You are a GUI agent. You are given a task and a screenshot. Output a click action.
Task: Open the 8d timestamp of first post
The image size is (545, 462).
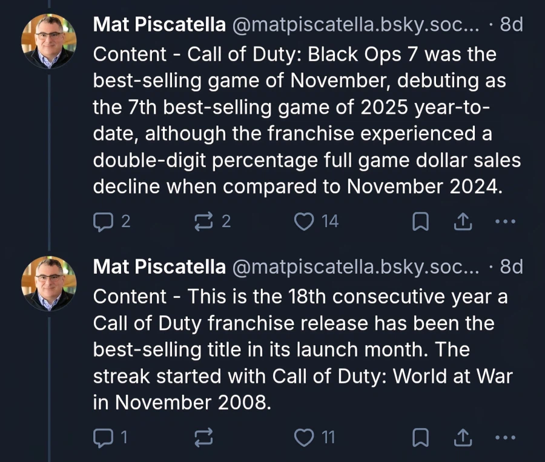pyautogui.click(x=511, y=25)
